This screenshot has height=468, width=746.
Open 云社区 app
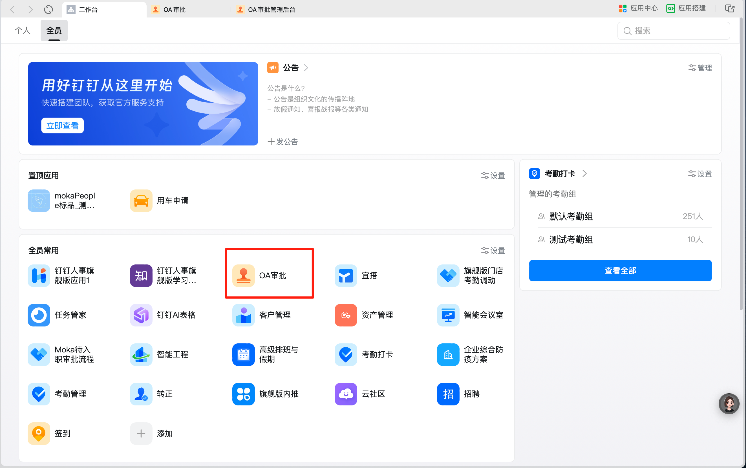pyautogui.click(x=360, y=394)
